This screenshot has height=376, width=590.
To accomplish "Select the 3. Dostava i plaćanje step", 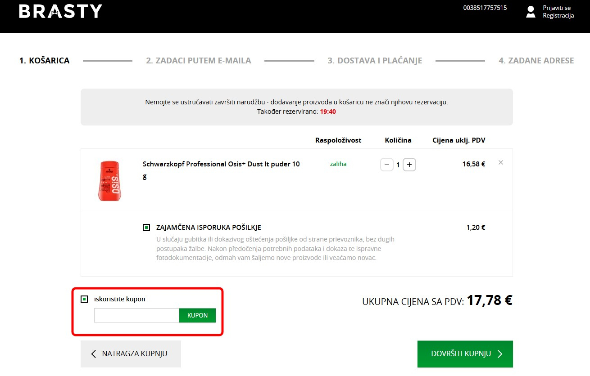I will pyautogui.click(x=375, y=61).
